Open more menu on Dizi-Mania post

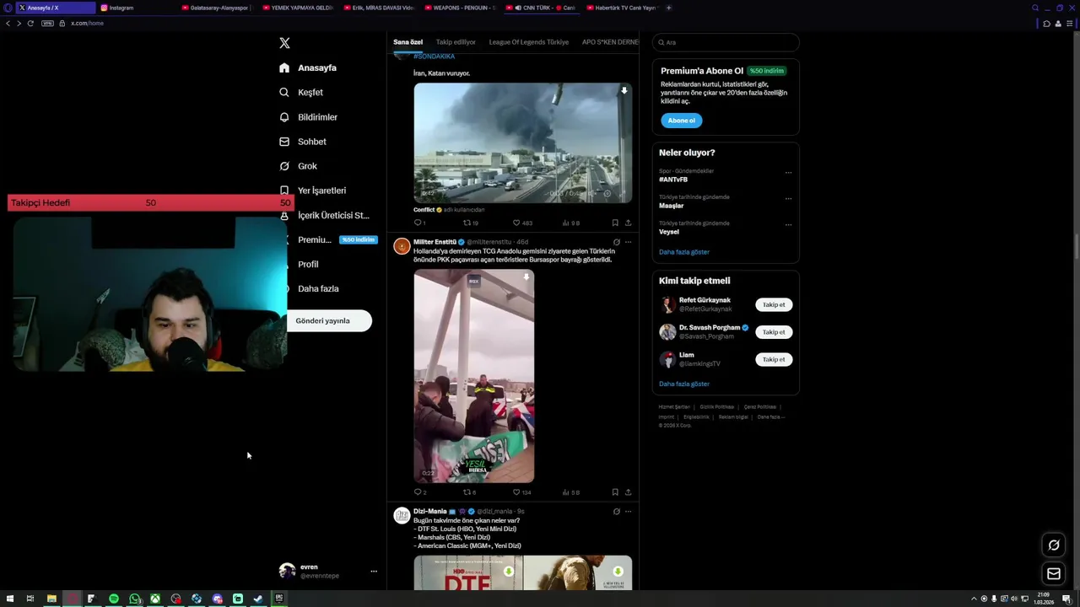point(628,512)
